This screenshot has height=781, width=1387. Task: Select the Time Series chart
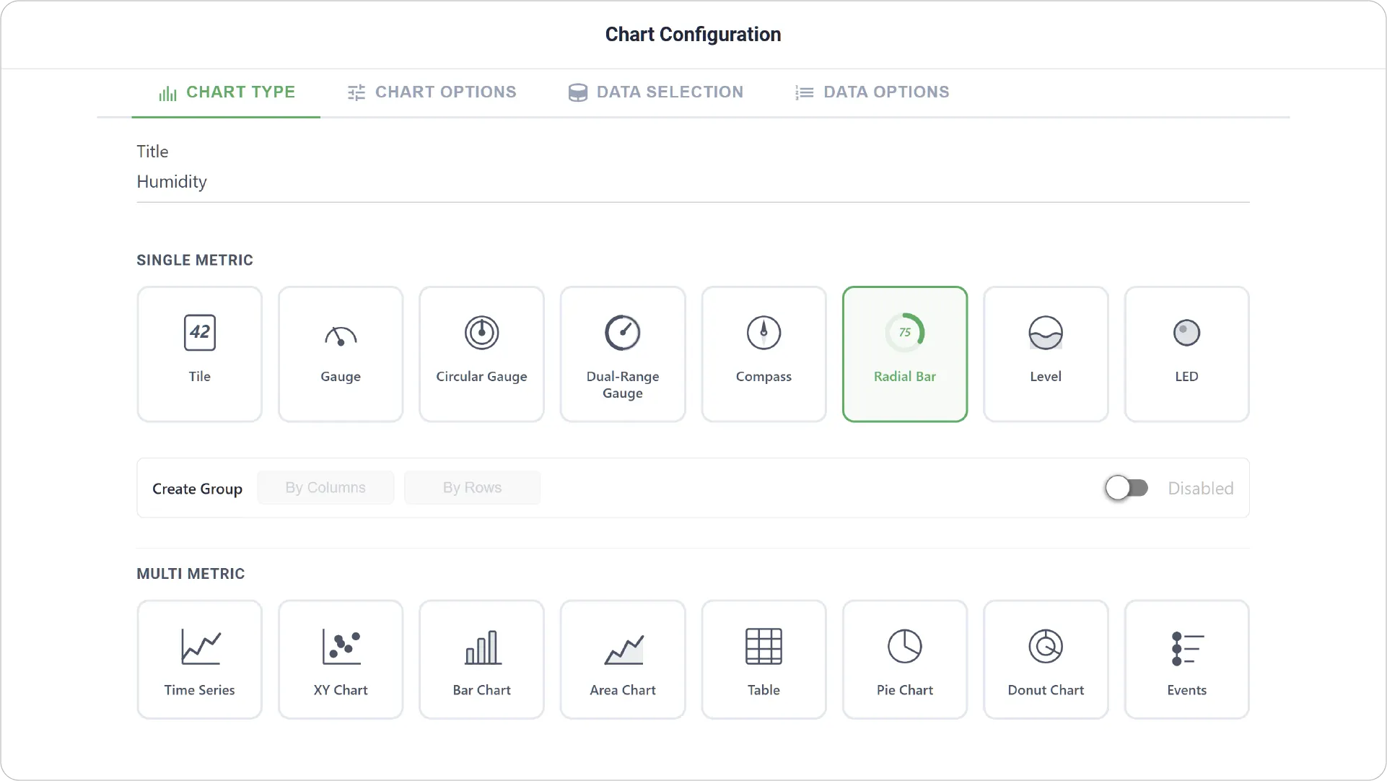[x=199, y=660]
